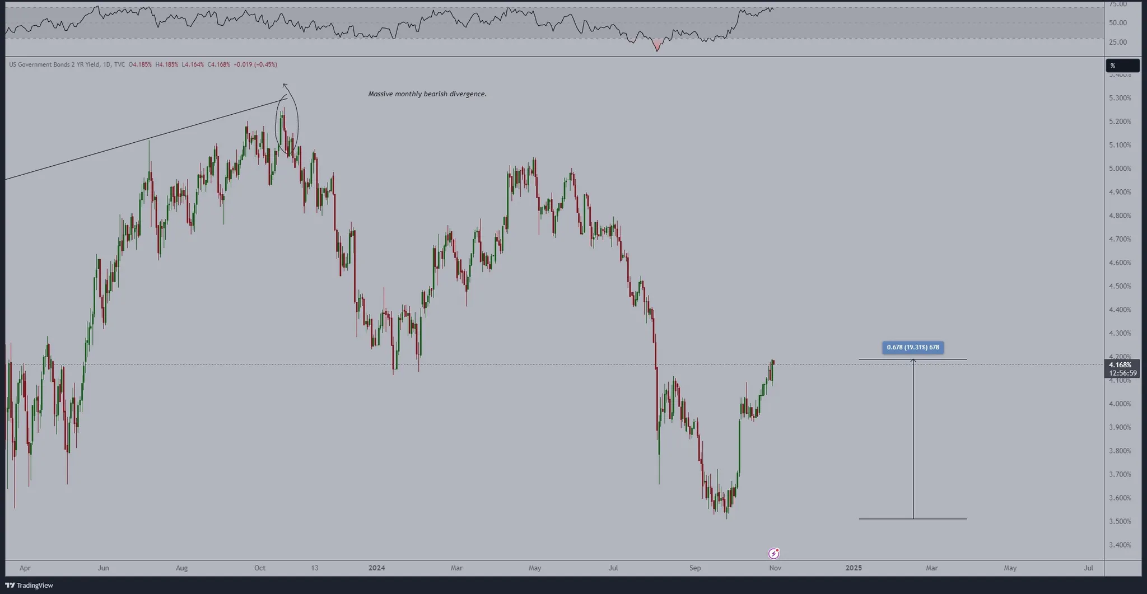The image size is (1147, 594).
Task: Click the purple lightning event icon
Action: pyautogui.click(x=773, y=553)
